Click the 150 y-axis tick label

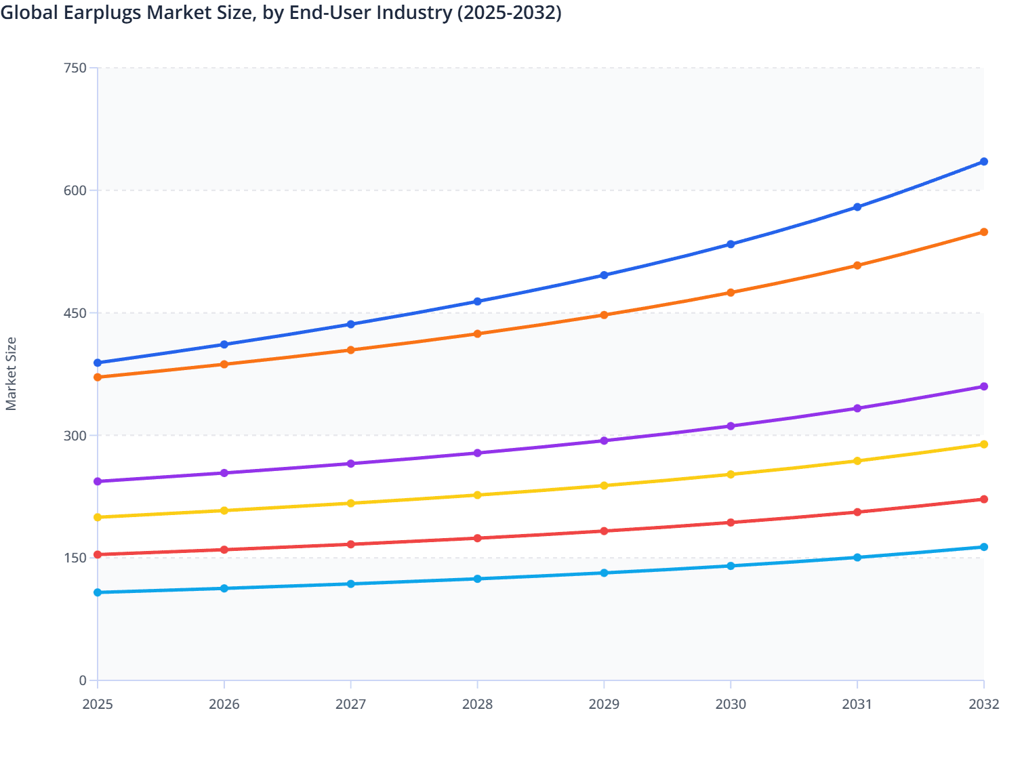[75, 558]
